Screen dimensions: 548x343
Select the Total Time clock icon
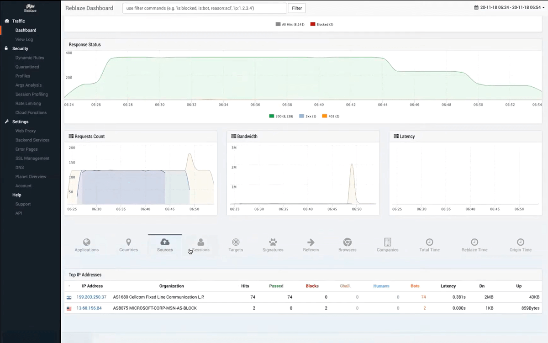[429, 242]
